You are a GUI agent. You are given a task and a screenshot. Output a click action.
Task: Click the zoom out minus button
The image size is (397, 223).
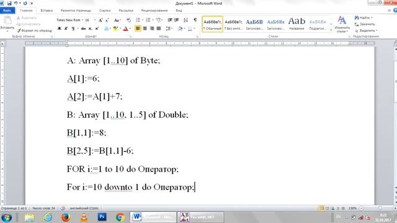coord(361,208)
